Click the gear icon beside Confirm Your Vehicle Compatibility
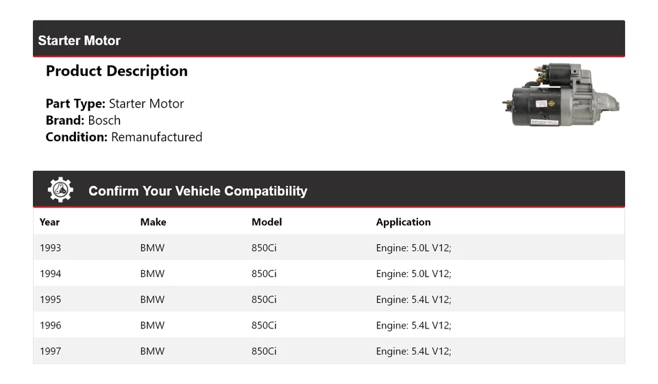This screenshot has width=658, height=384. coord(60,190)
